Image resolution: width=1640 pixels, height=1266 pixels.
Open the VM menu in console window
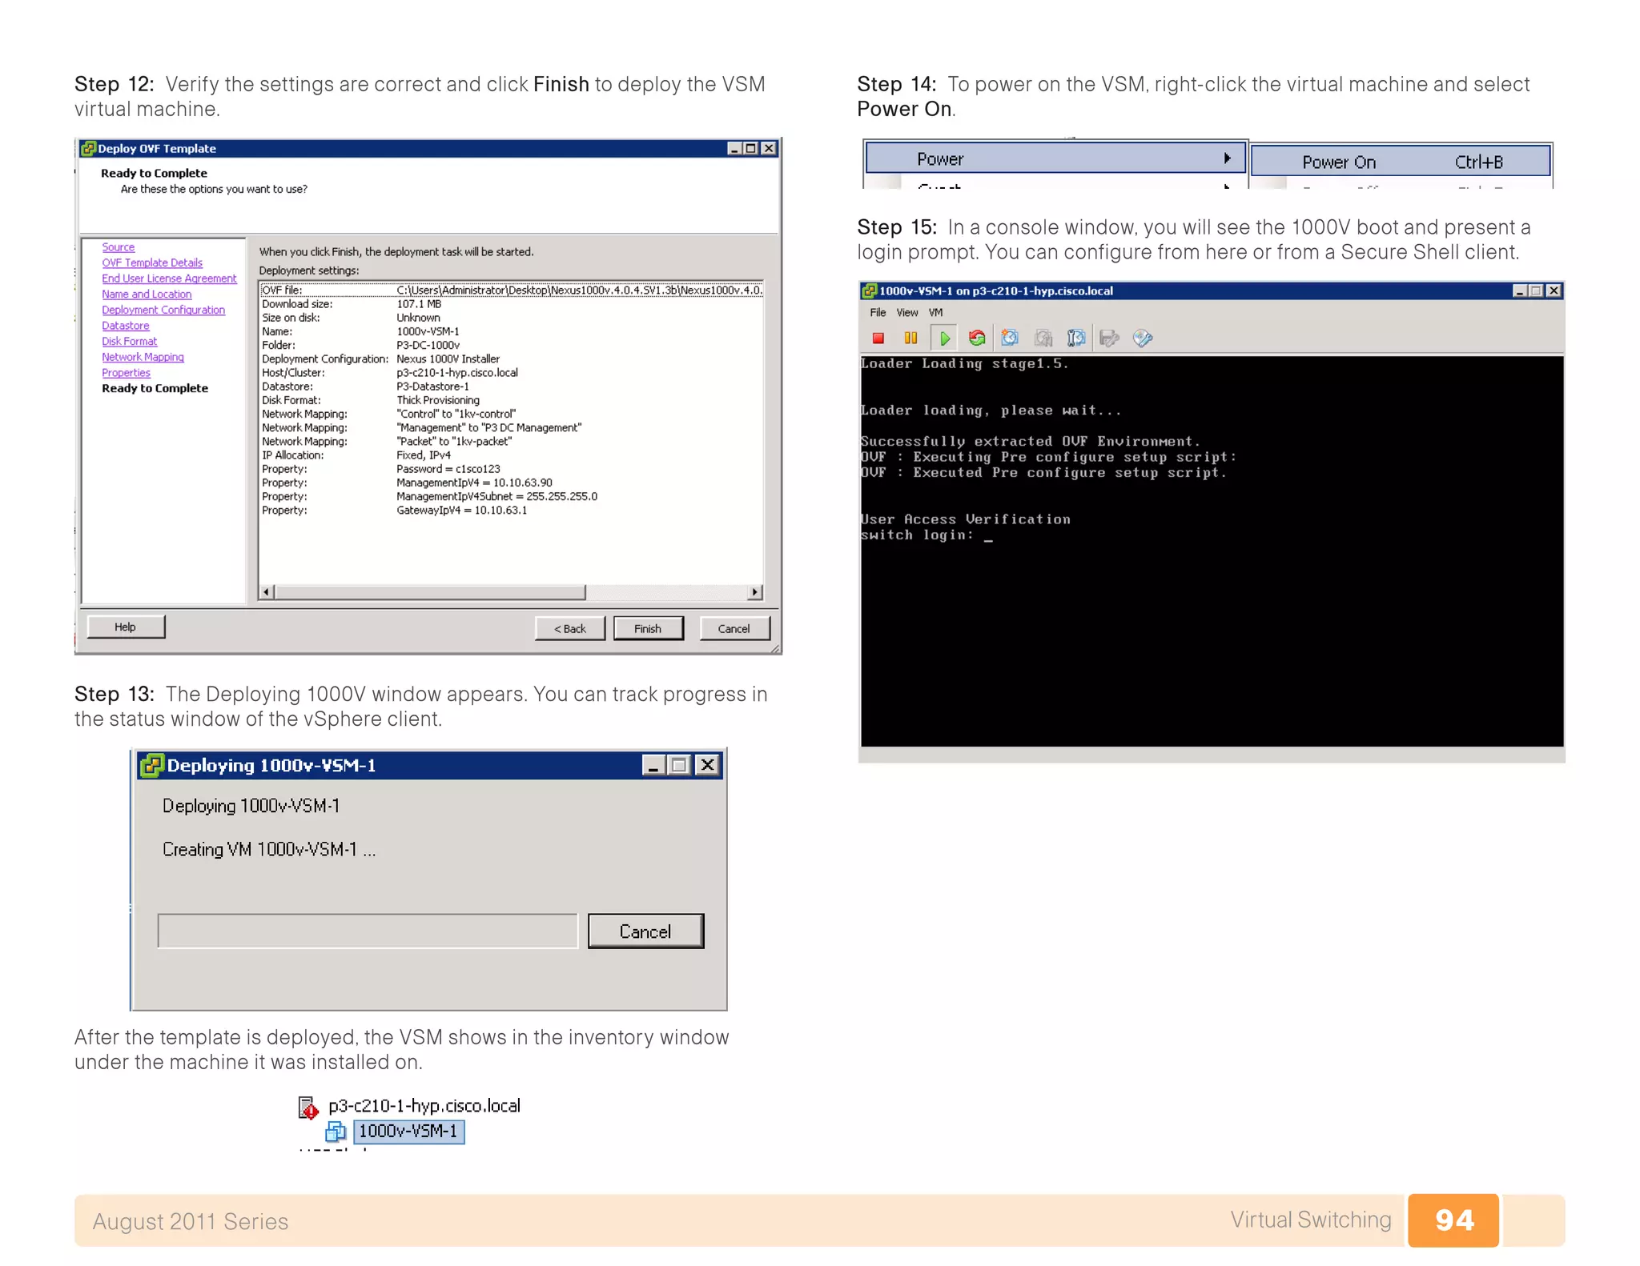935,313
